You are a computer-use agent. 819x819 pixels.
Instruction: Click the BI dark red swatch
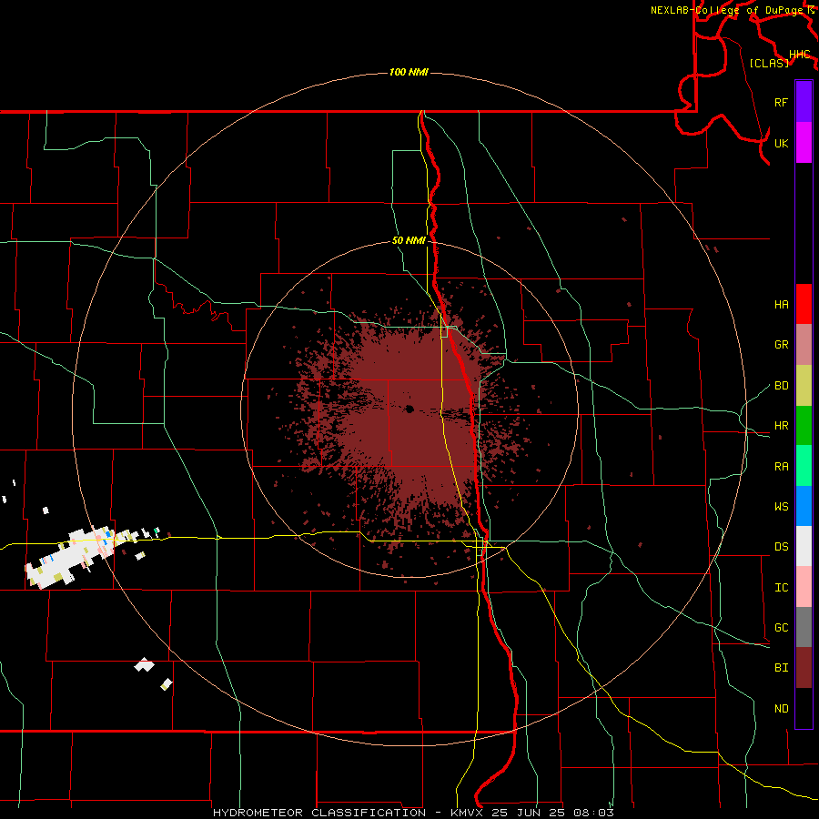804,668
